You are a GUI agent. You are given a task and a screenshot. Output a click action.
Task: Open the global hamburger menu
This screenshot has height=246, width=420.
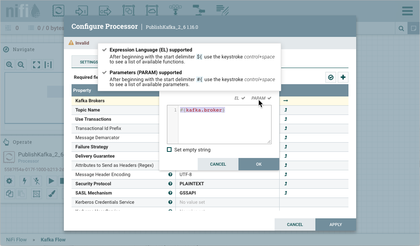pyautogui.click(x=407, y=11)
